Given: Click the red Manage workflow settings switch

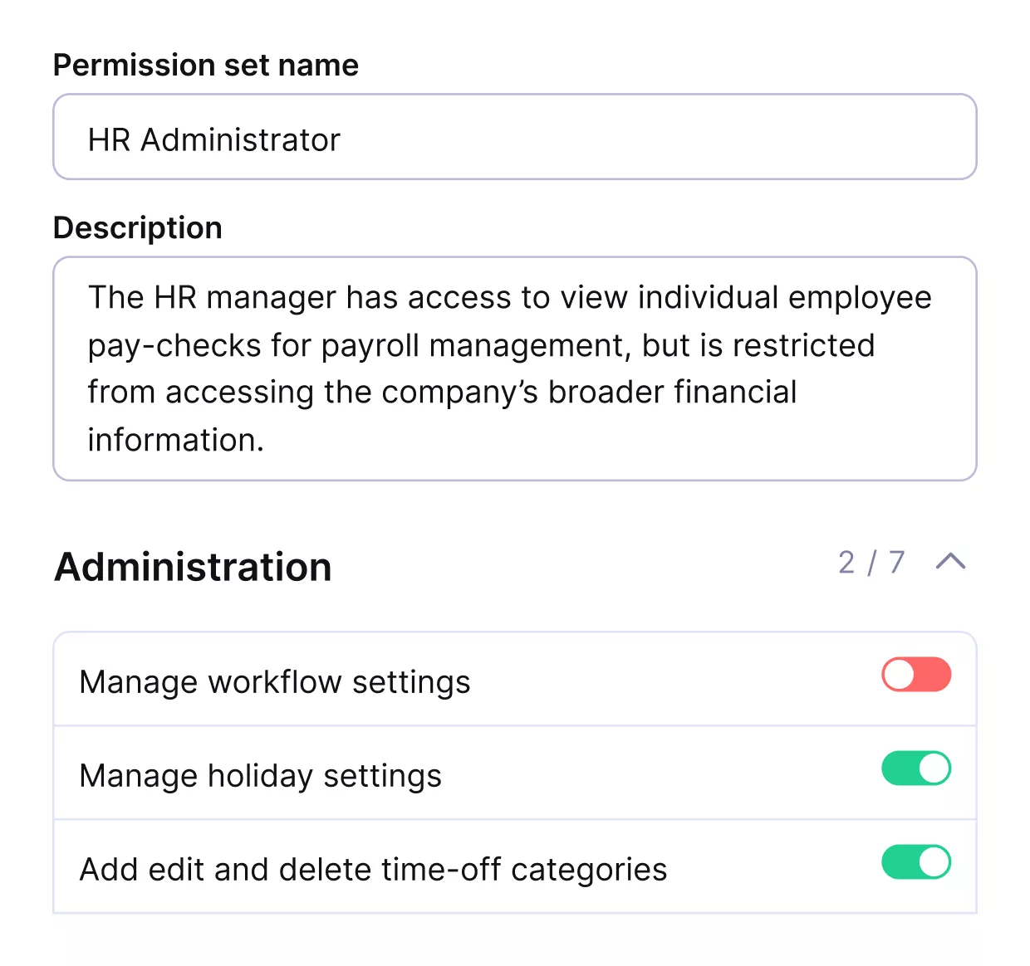Looking at the screenshot, I should click(916, 676).
